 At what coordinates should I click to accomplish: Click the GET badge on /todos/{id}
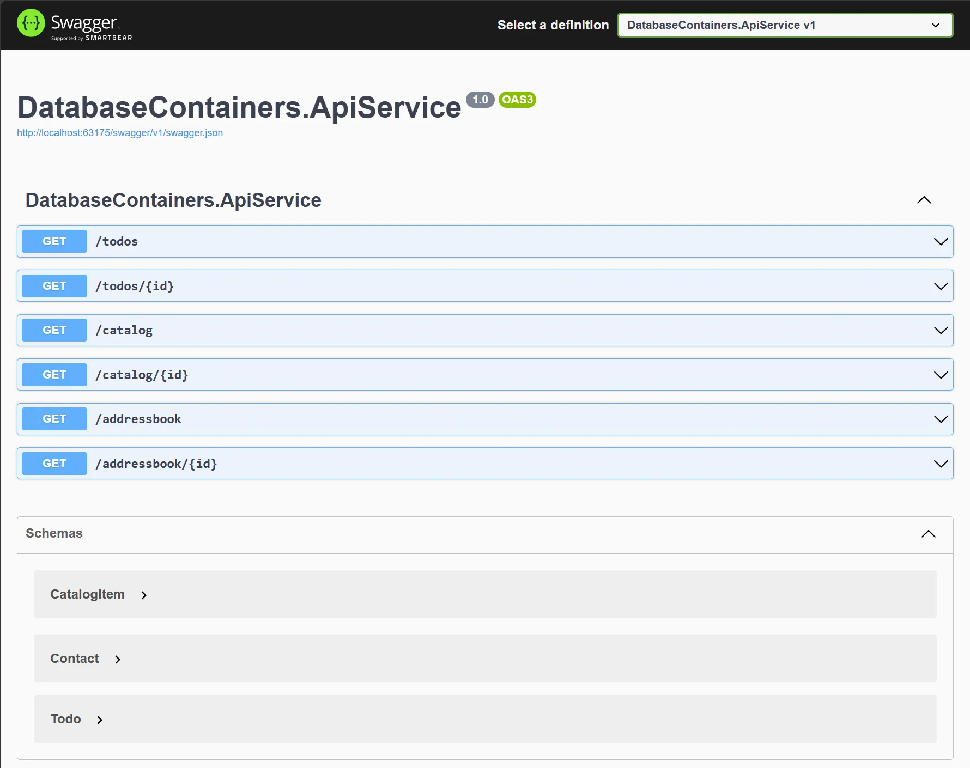point(54,285)
